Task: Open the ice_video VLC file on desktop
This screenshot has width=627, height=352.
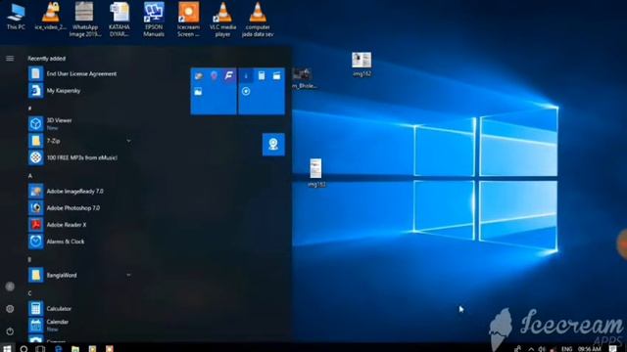Action: [51, 16]
